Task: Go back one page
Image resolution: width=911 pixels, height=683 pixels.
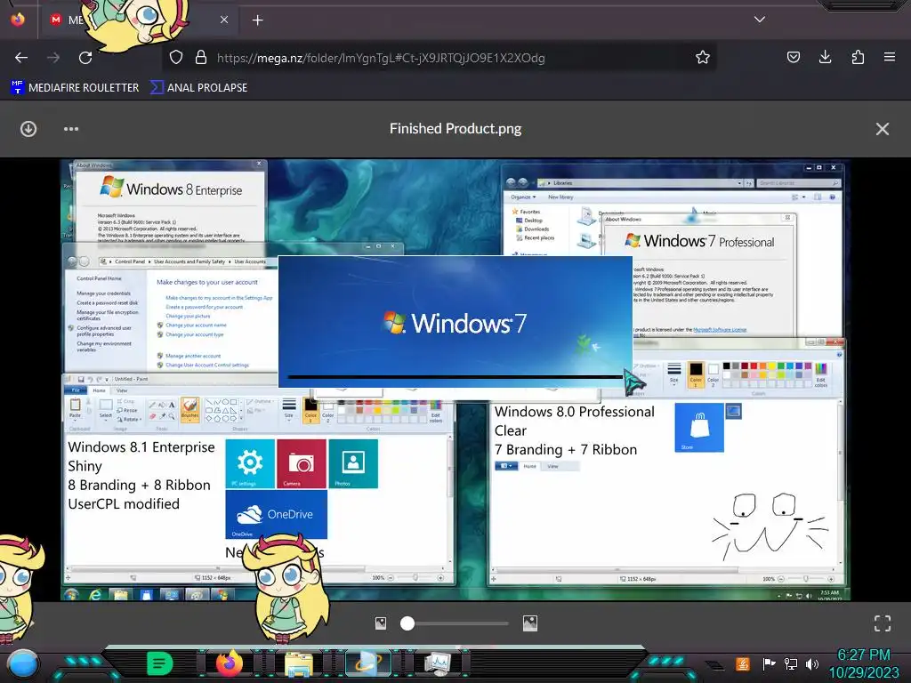Action: [x=21, y=58]
